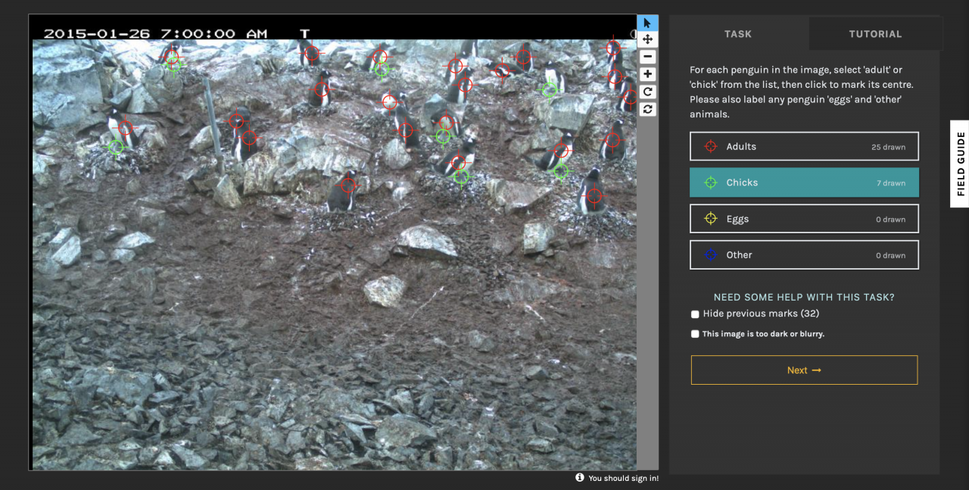This screenshot has width=969, height=490.
Task: Tick the Hide previous marks checkbox
Action: (695, 314)
